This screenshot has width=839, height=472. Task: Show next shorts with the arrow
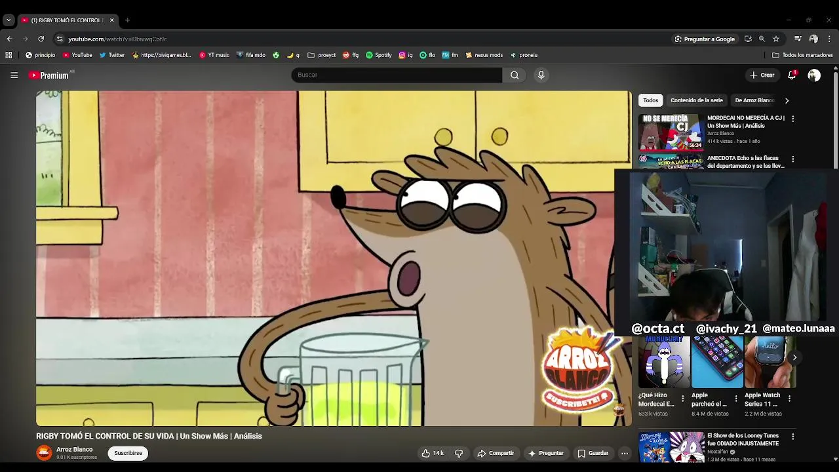794,357
